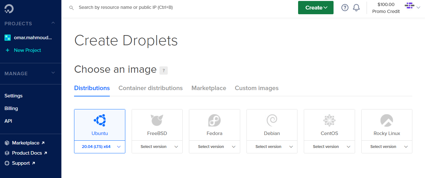Click the Debian label text
Screen dimensions: 425x178
[x=272, y=133]
